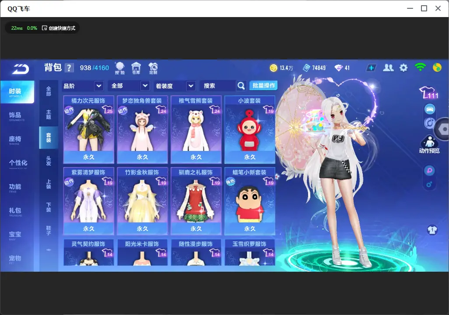This screenshot has height=315, width=449.
Task: Switch to the 个性化 tab
Action: [x=17, y=164]
